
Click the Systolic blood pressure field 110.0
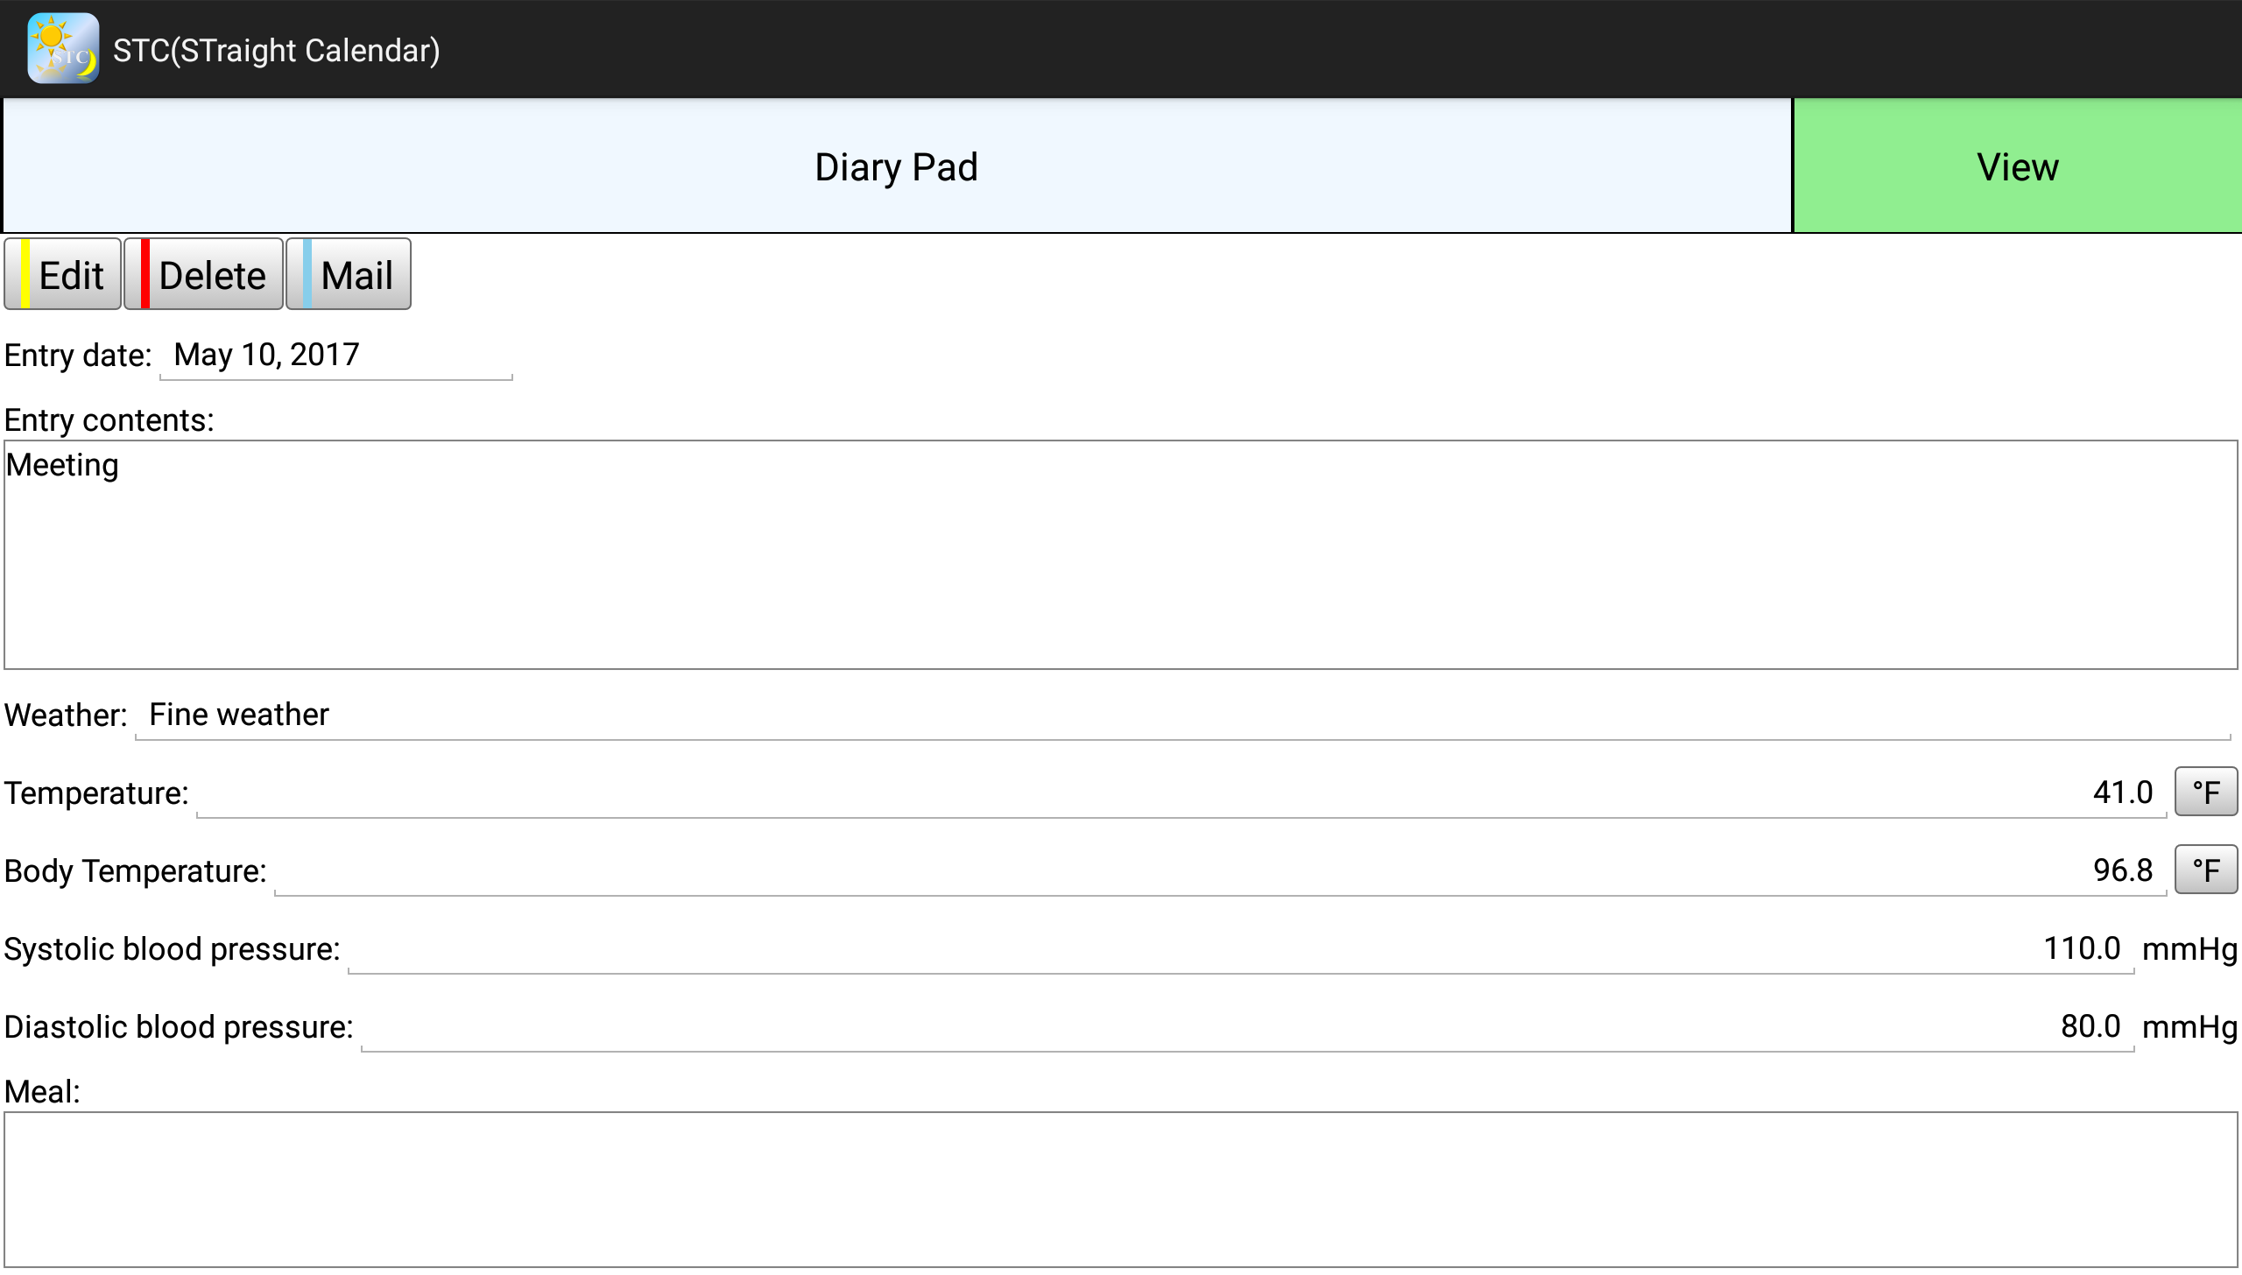(x=1240, y=948)
